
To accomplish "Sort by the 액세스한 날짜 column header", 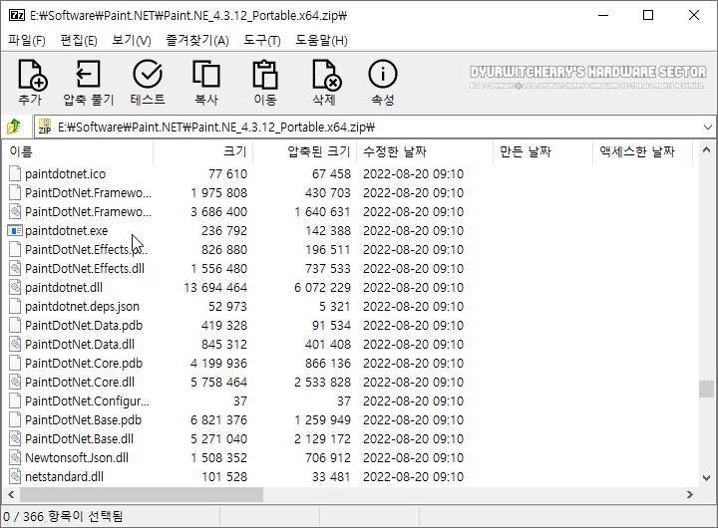I will pyautogui.click(x=642, y=151).
